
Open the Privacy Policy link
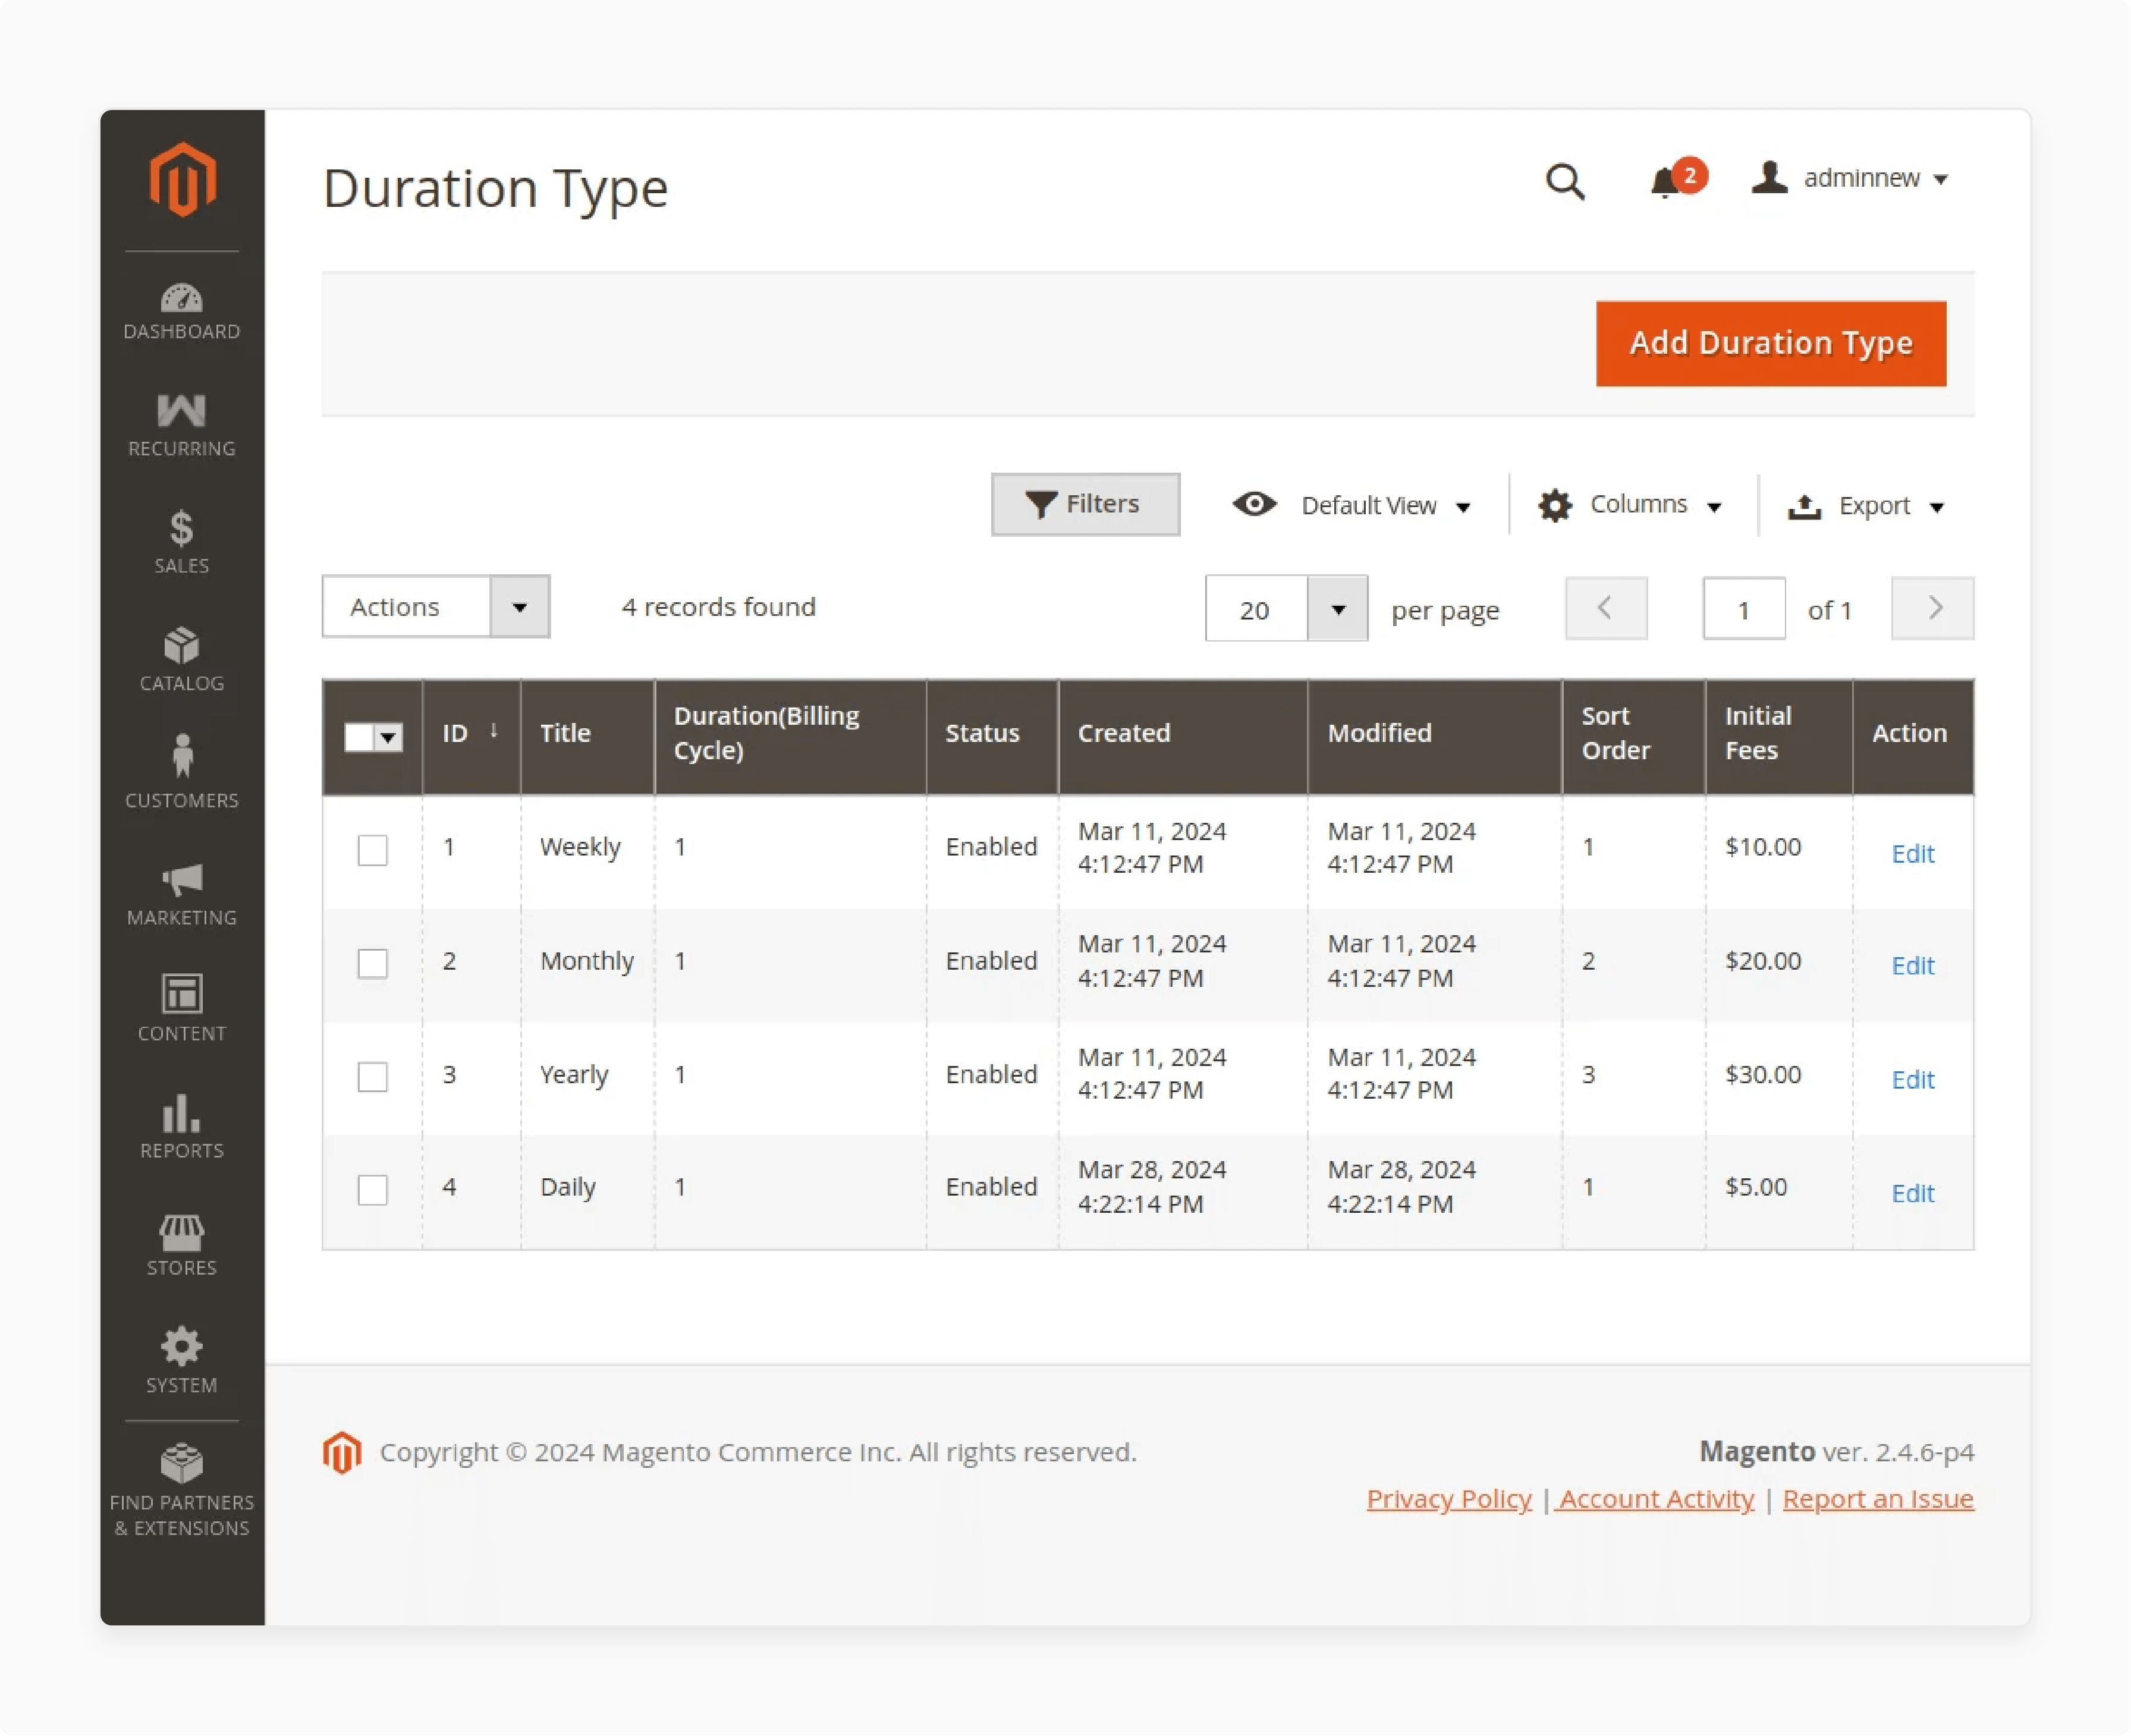click(x=1449, y=1499)
